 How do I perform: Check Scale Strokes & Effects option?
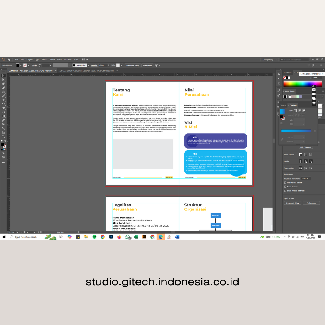(285, 191)
